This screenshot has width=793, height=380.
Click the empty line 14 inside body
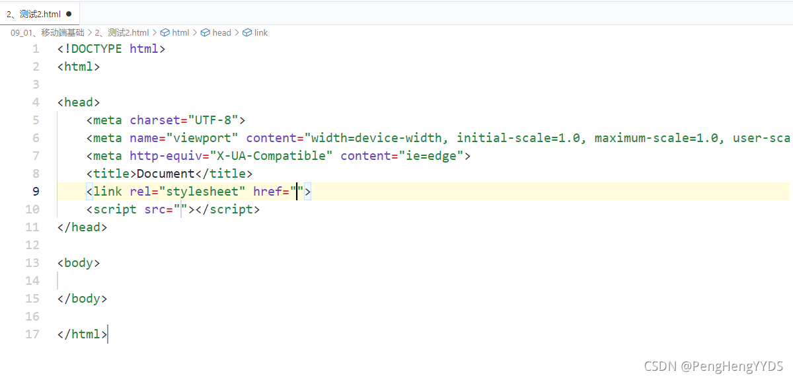tap(423, 281)
